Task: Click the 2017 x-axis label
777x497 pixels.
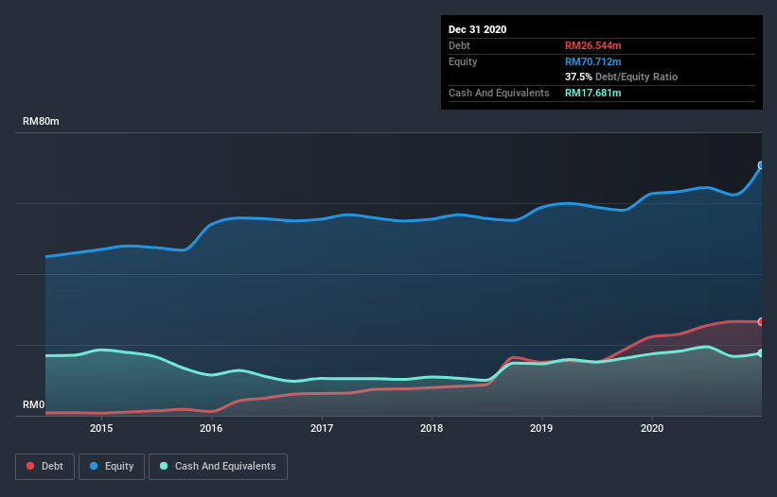Action: pyautogui.click(x=322, y=428)
